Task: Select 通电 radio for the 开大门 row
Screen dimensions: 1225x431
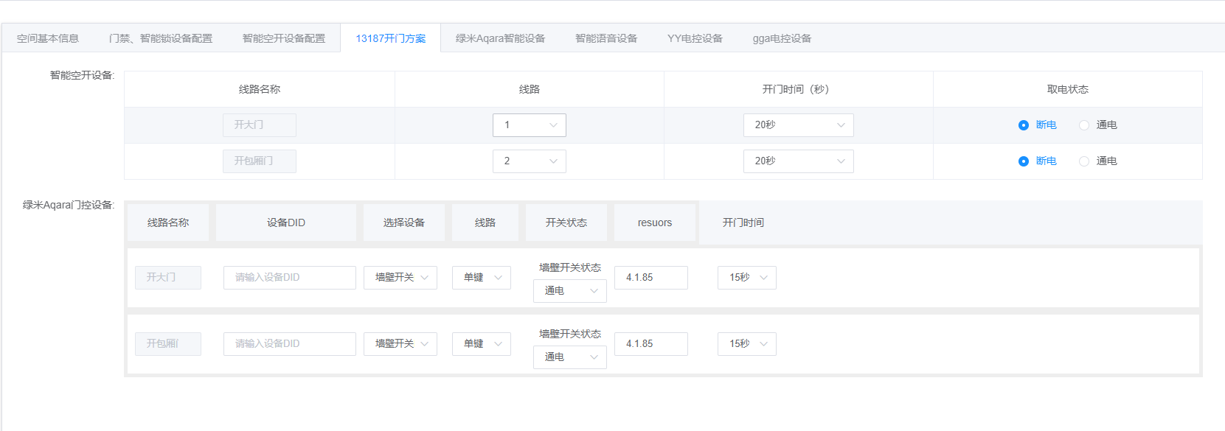Action: pyautogui.click(x=1084, y=125)
